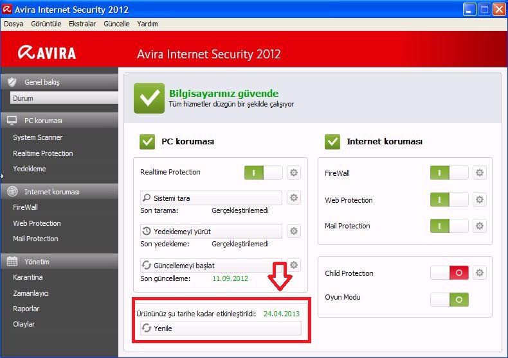Image resolution: width=508 pixels, height=358 pixels.
Task: Toggle Oyun Modu switch
Action: tap(449, 300)
